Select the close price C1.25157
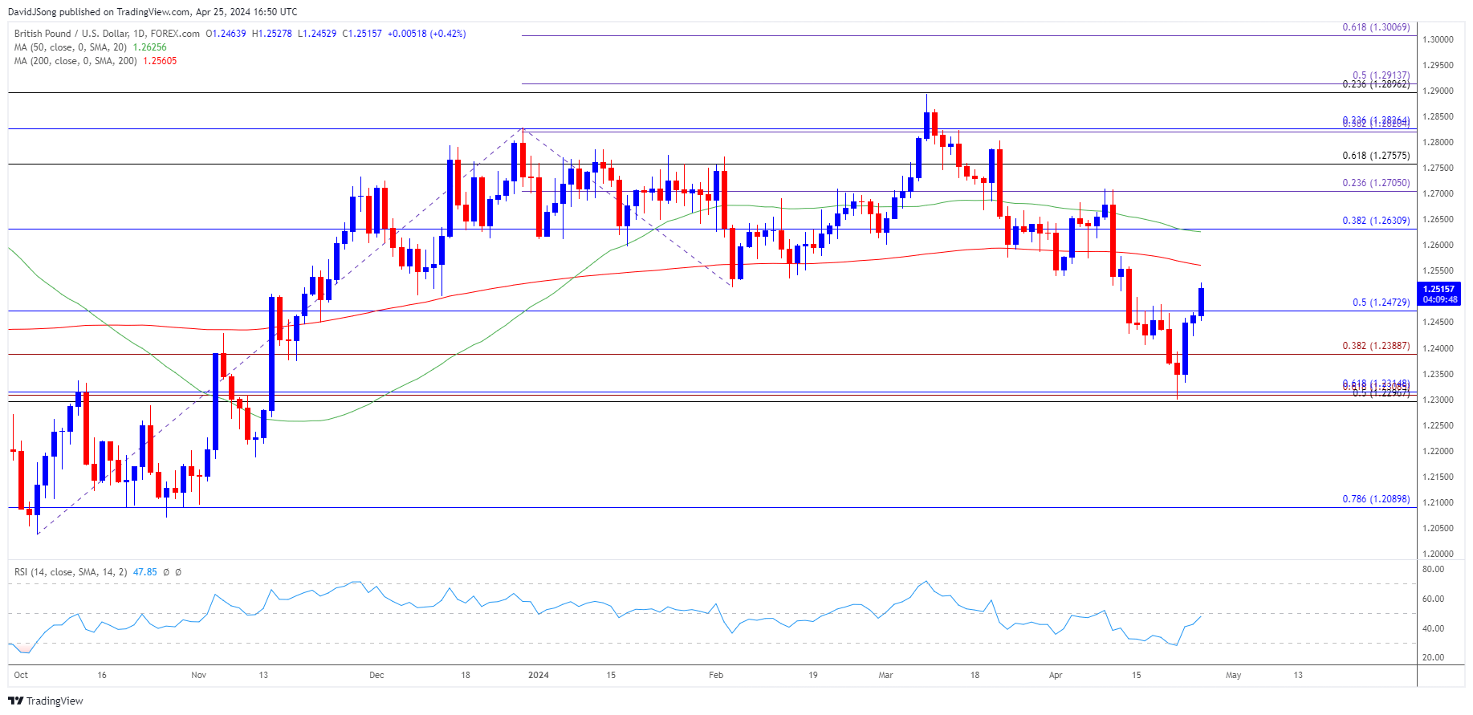This screenshot has width=1473, height=715. [362, 34]
